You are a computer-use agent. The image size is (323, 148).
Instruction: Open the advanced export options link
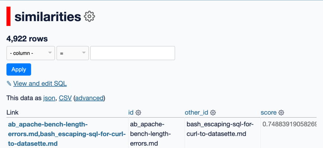[89, 98]
